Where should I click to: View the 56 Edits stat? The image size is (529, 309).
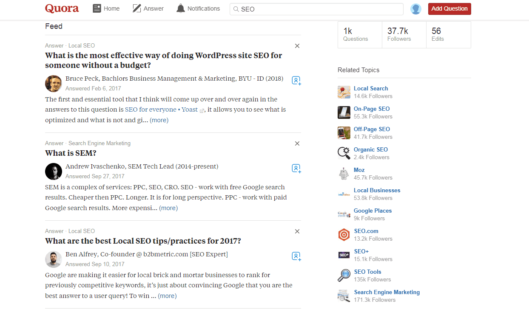coord(448,34)
